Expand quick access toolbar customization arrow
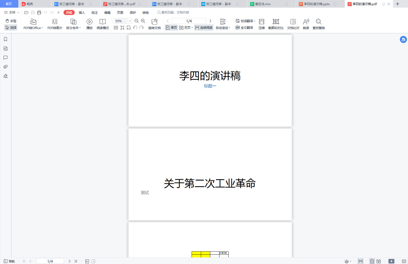The width and height of the screenshot is (408, 264). click(58, 12)
